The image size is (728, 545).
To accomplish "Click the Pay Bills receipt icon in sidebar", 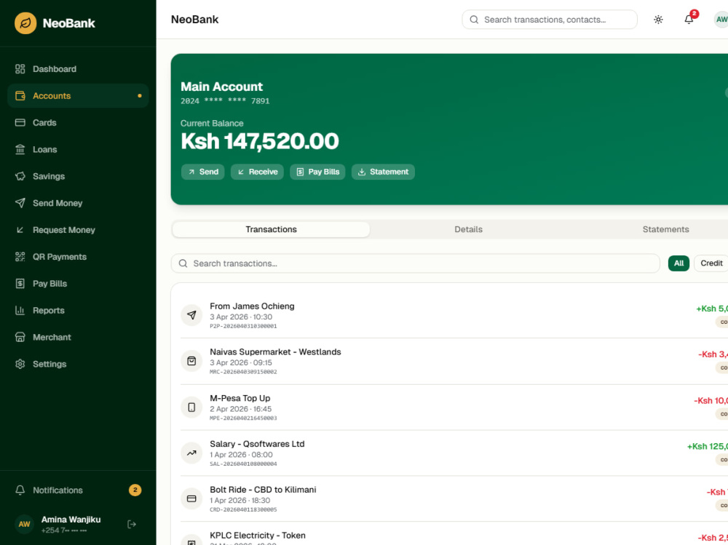I will [20, 284].
